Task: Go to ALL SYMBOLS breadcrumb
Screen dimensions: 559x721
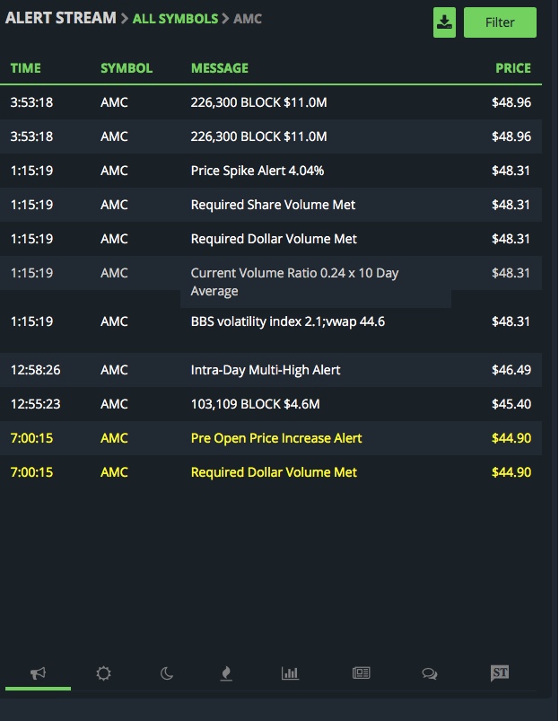Action: coord(175,19)
